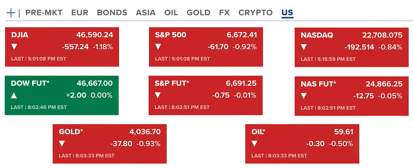This screenshot has width=413, height=168.
Task: Open the NASDAQ quote link
Action: 317,36
